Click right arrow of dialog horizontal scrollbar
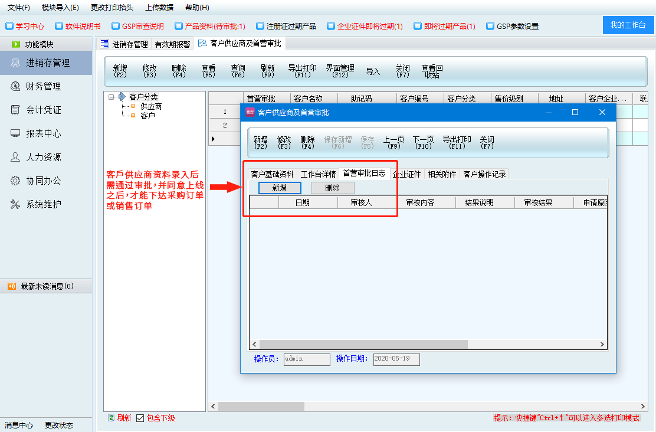 [602, 345]
